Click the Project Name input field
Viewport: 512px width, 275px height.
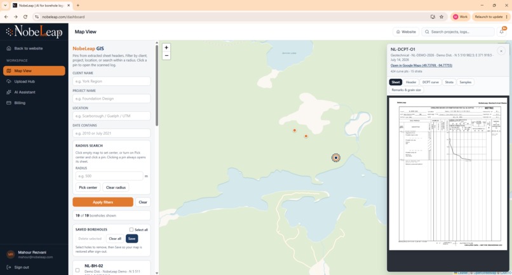click(x=111, y=98)
